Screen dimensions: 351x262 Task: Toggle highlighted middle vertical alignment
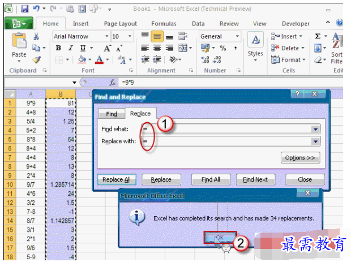pos(157,36)
